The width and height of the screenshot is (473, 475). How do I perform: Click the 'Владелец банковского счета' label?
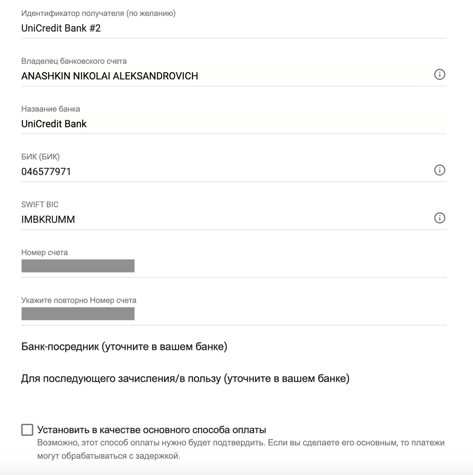[x=74, y=61]
